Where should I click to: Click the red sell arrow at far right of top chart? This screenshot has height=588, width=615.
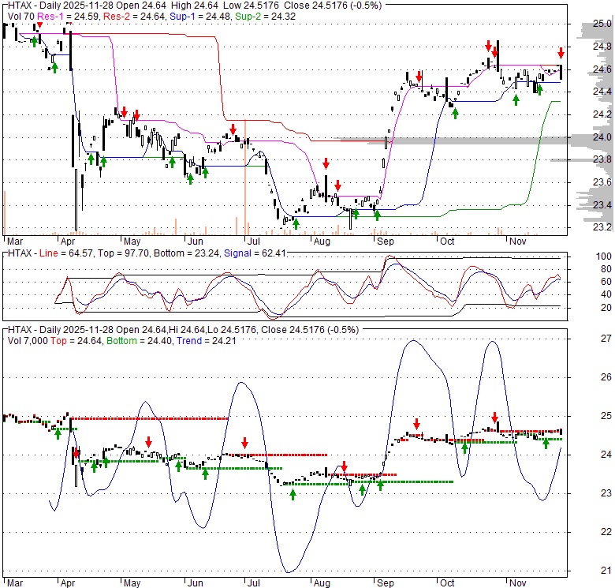click(x=561, y=54)
